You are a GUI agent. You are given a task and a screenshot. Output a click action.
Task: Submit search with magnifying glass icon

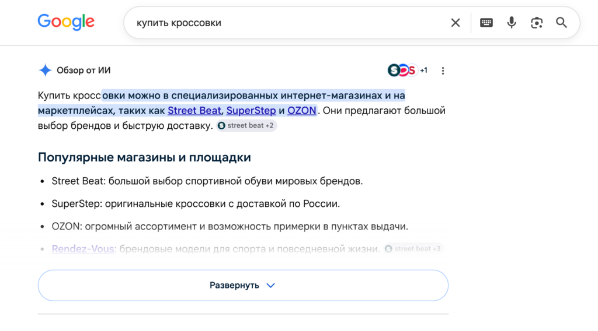561,23
